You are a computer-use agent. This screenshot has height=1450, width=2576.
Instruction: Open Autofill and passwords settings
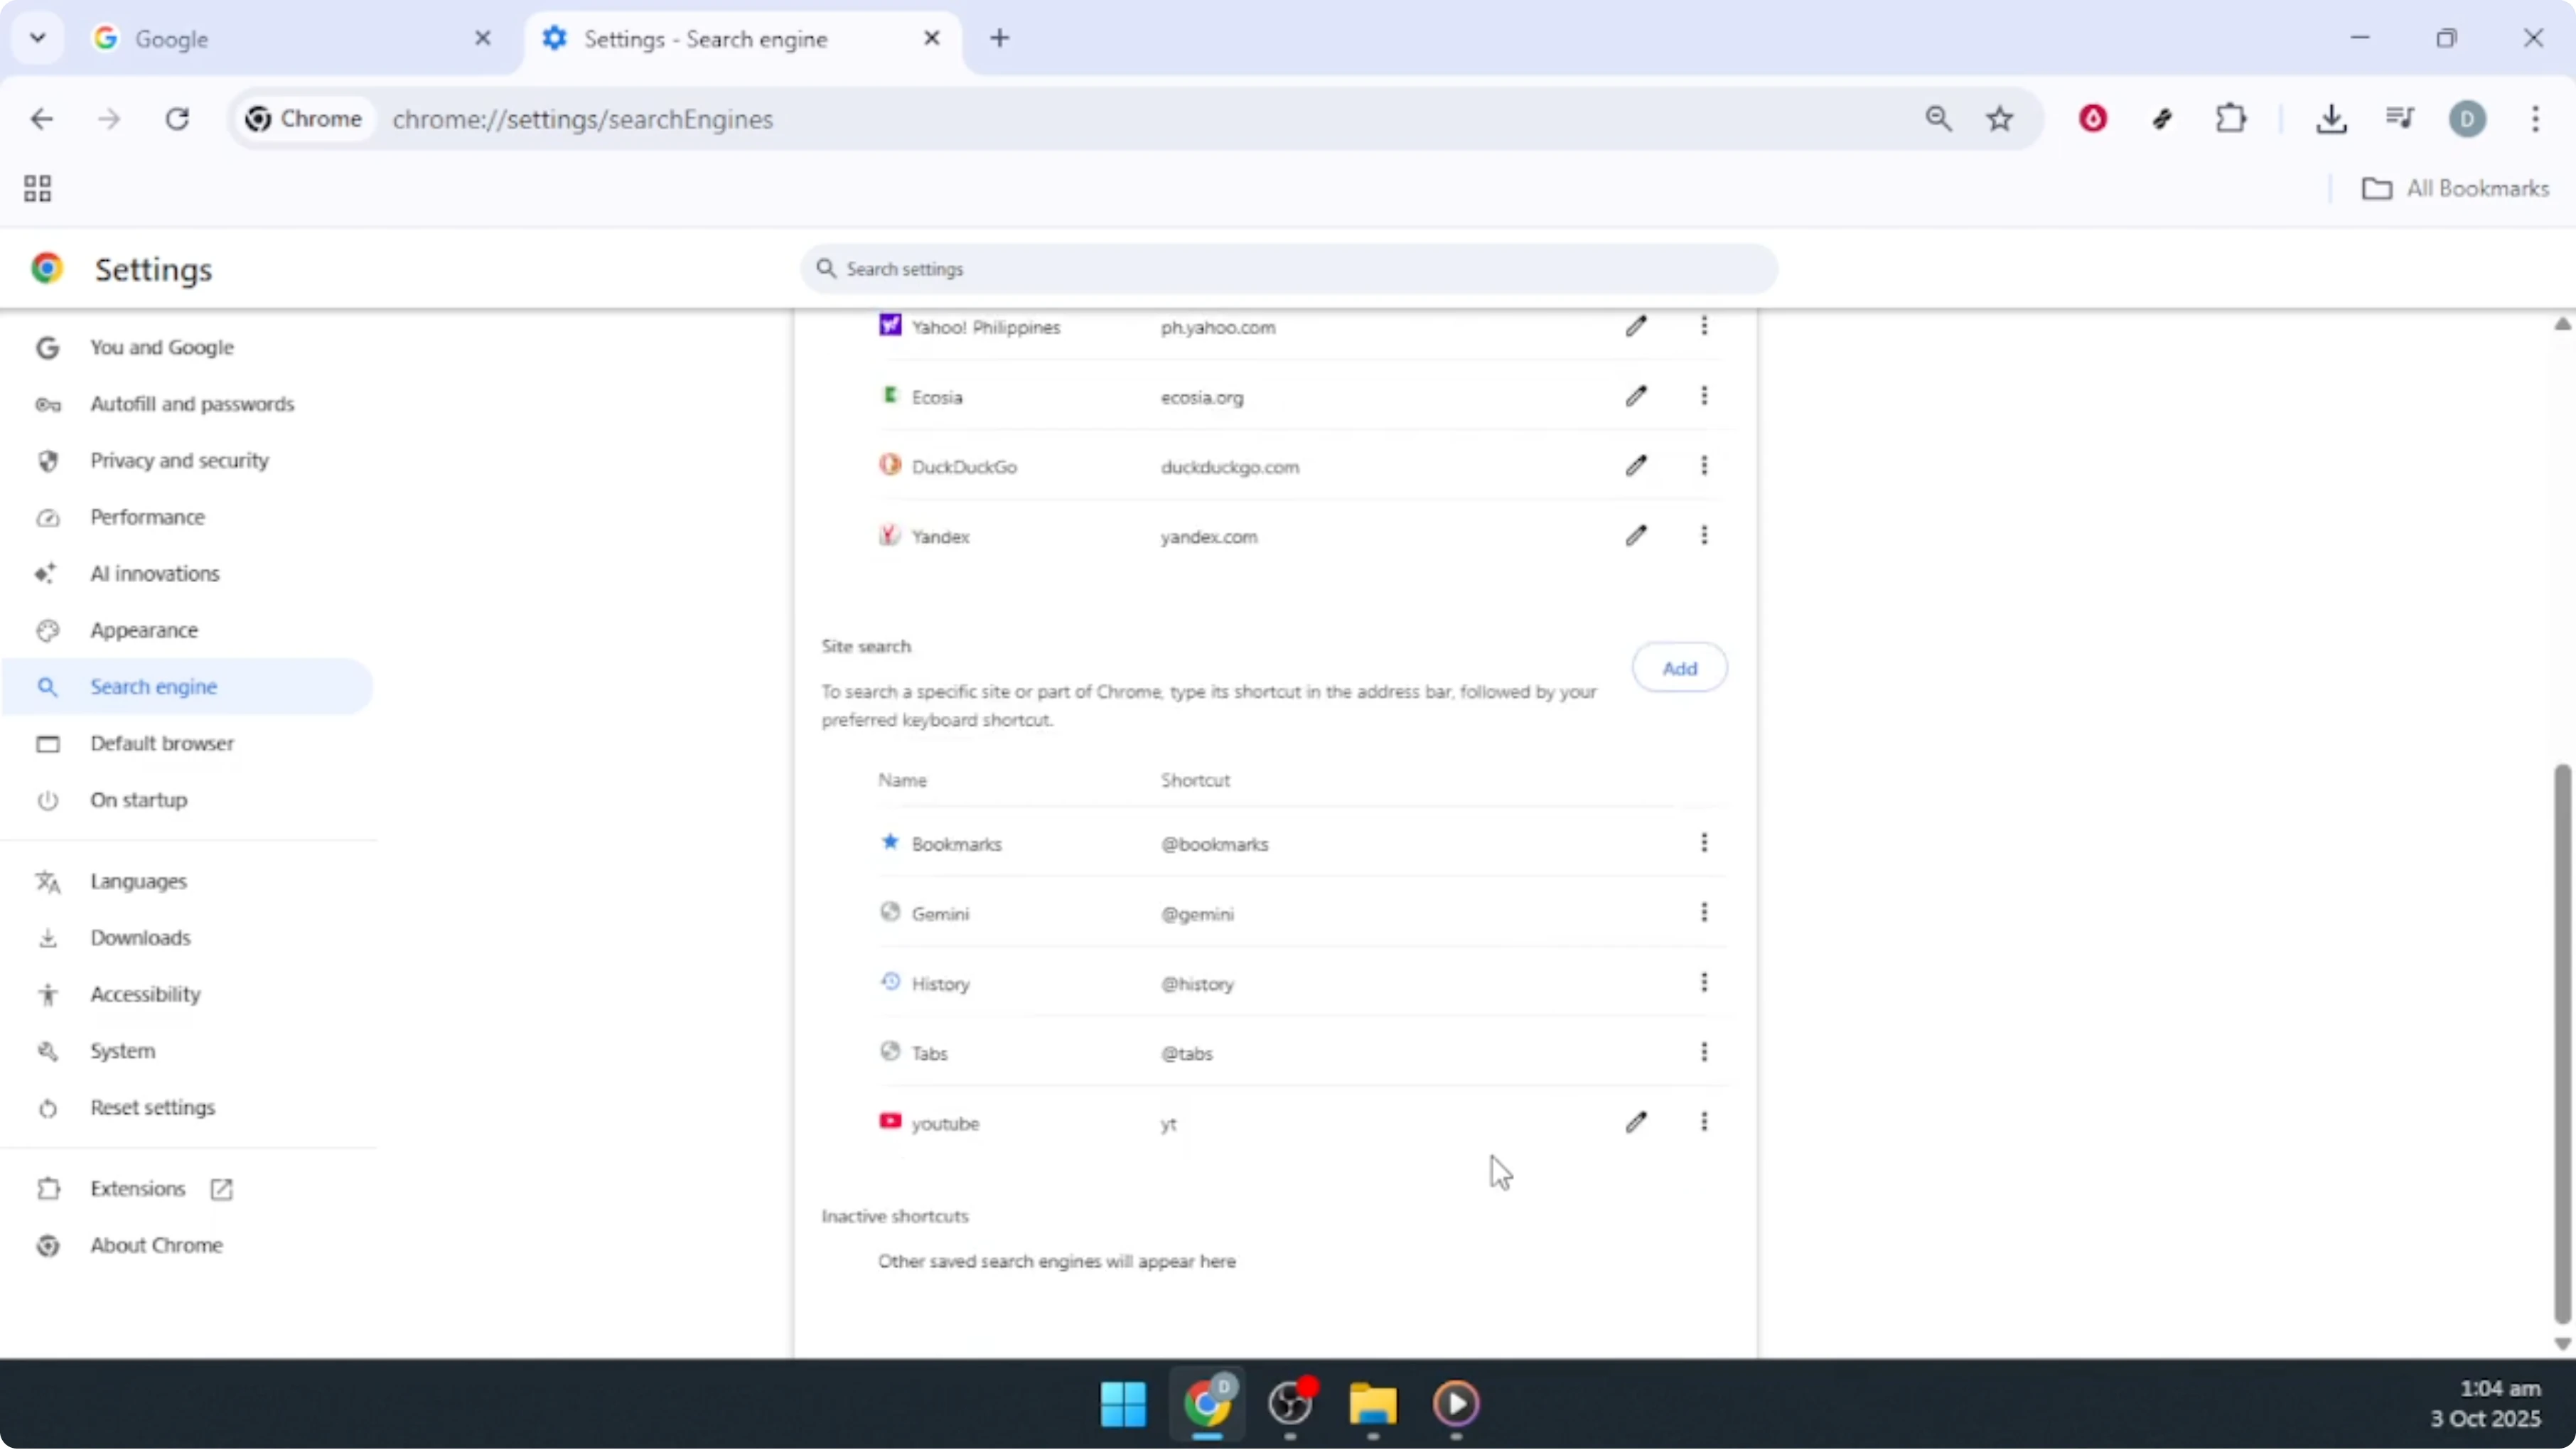[188, 404]
